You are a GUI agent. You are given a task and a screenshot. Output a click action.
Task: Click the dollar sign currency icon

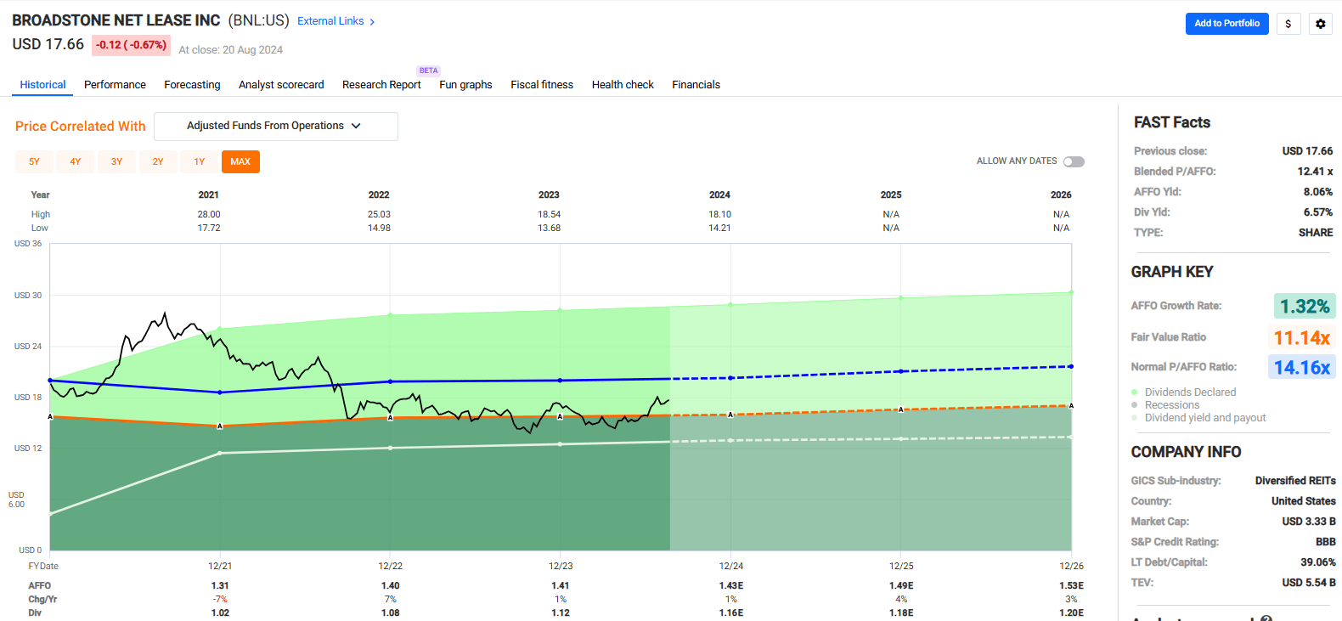pos(1288,24)
